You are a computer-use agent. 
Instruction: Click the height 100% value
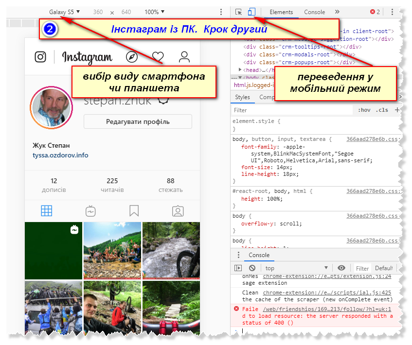coord(274,199)
